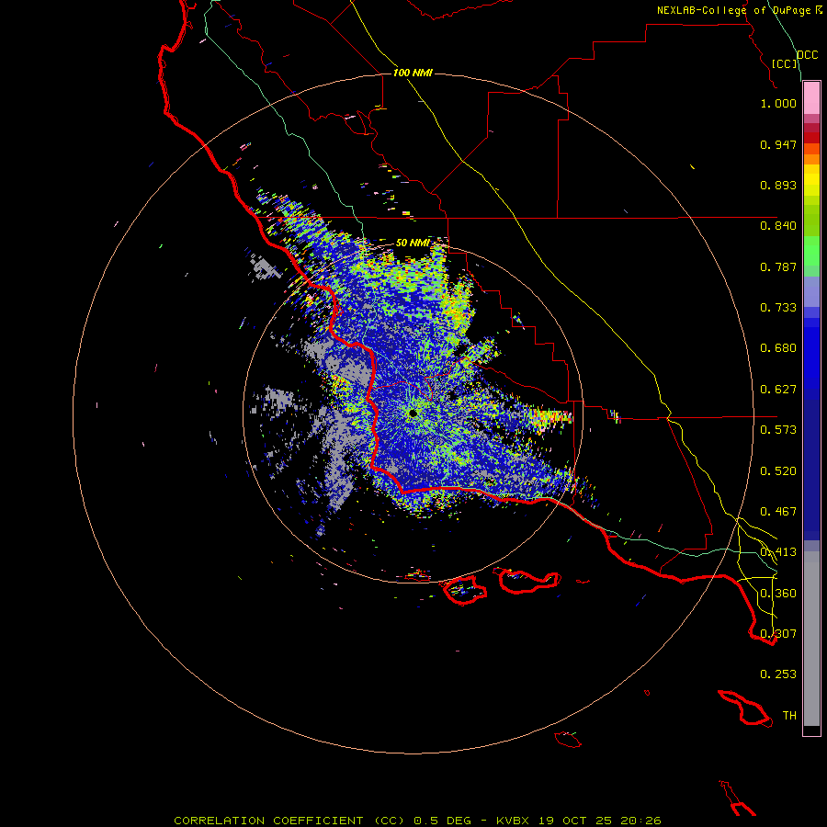Click the 0.733 scale value

tap(778, 308)
